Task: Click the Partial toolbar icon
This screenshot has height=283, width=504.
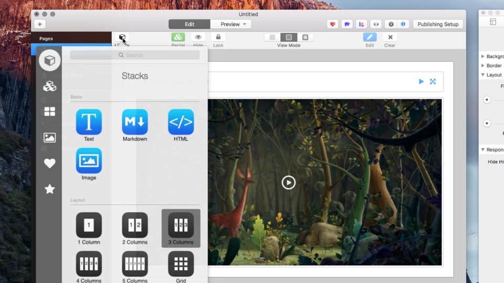Action: [x=178, y=37]
